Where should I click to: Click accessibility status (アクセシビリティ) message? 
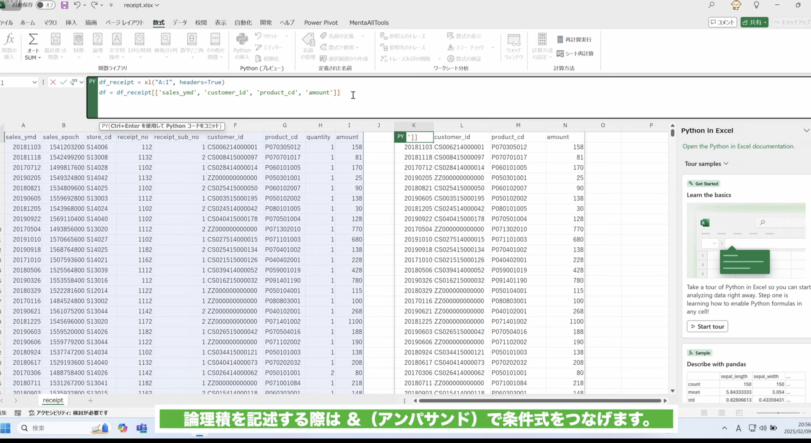pos(68,413)
